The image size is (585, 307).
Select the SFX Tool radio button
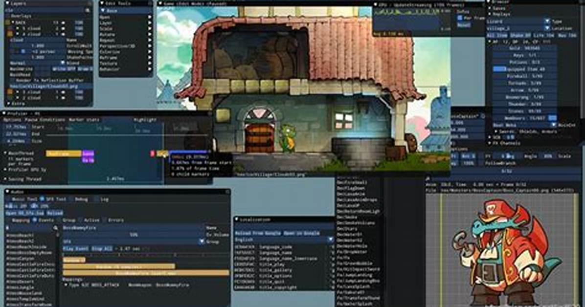(42, 199)
